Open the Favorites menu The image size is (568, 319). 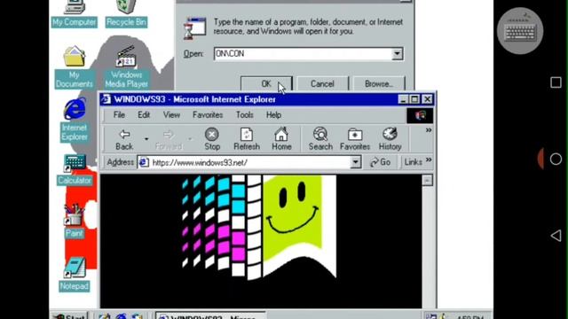[x=208, y=115]
